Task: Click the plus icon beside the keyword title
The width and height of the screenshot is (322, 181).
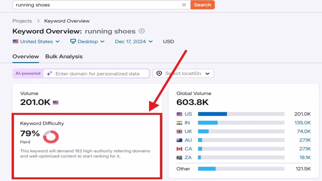Action: pos(141,31)
